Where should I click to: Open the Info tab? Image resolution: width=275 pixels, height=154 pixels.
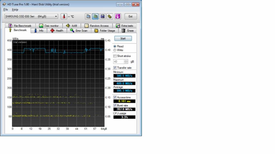point(39,30)
